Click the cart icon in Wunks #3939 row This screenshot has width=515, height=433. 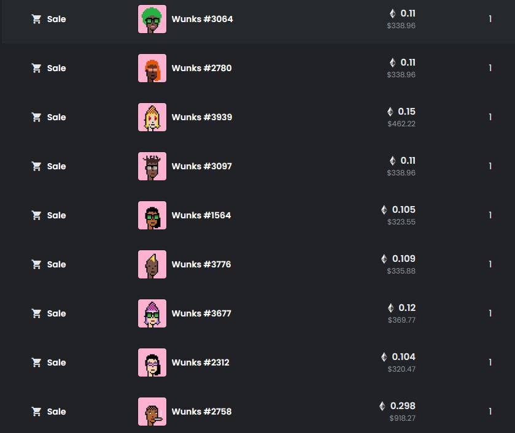(36, 117)
